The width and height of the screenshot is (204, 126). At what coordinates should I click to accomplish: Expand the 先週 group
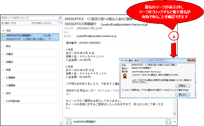point(3,70)
